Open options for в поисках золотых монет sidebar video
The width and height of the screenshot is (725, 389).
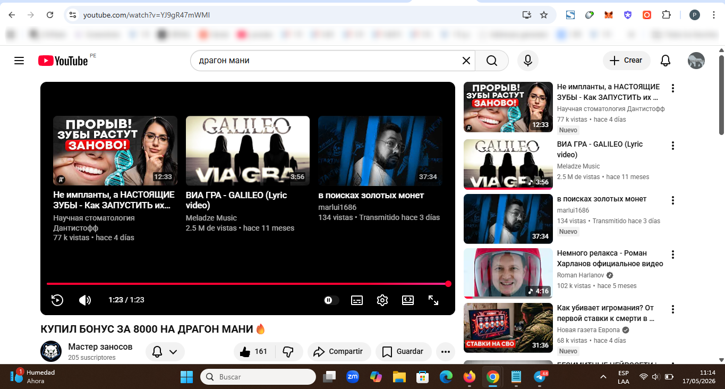click(x=673, y=200)
